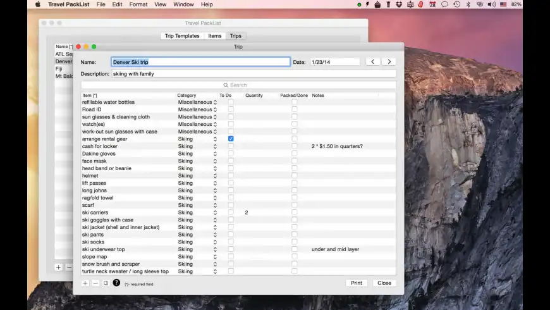Open the Format menu
The width and height of the screenshot is (550, 310).
click(x=138, y=4)
